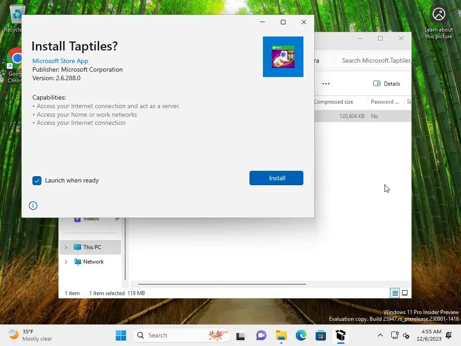This screenshot has height=346, width=461.
Task: Open the Windows Start menu
Action: tap(121, 335)
